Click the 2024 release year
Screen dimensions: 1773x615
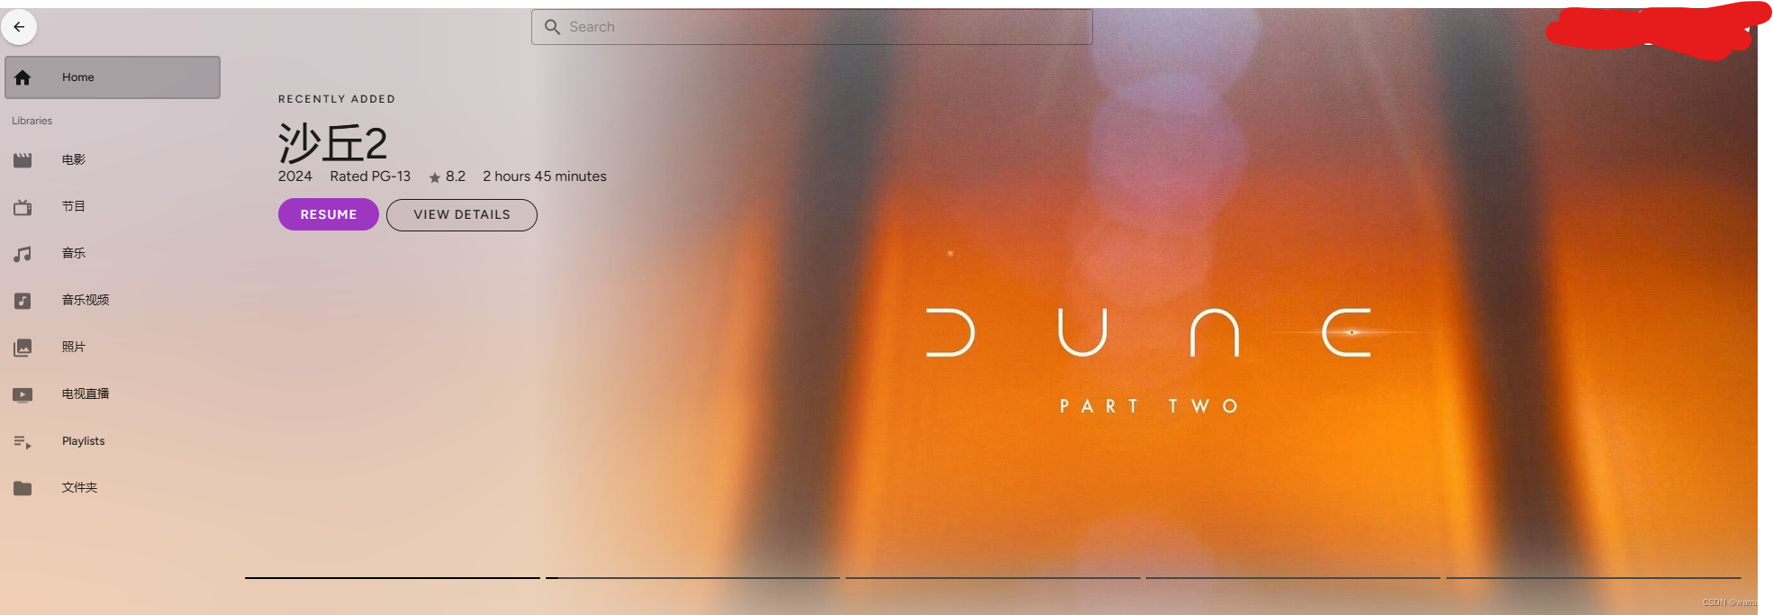pyautogui.click(x=295, y=176)
